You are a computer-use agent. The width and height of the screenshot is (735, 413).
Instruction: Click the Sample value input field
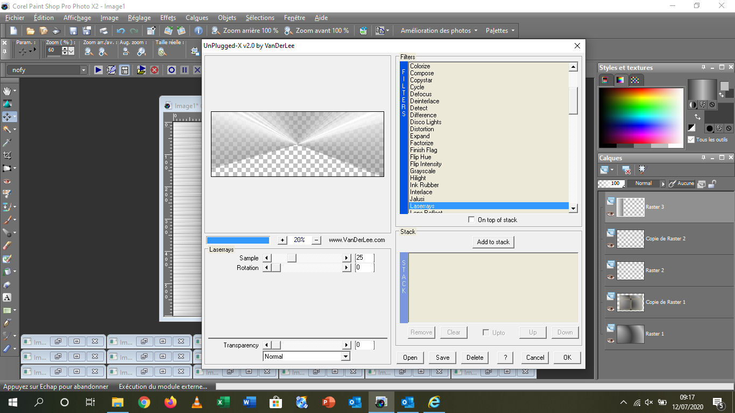364,258
